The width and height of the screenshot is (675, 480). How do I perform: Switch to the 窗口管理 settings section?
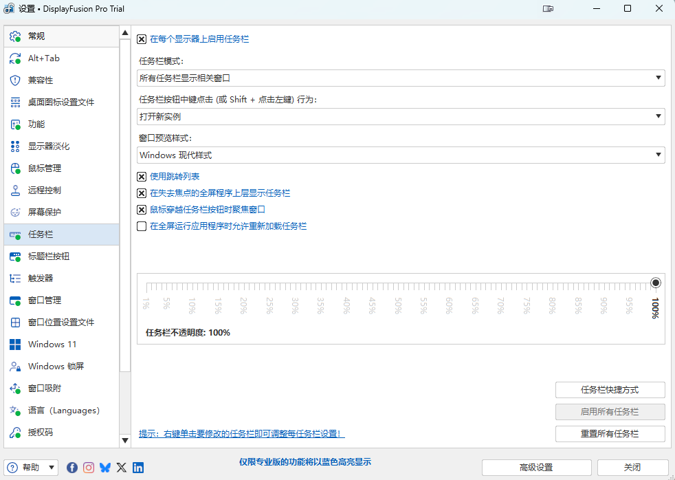(x=45, y=301)
